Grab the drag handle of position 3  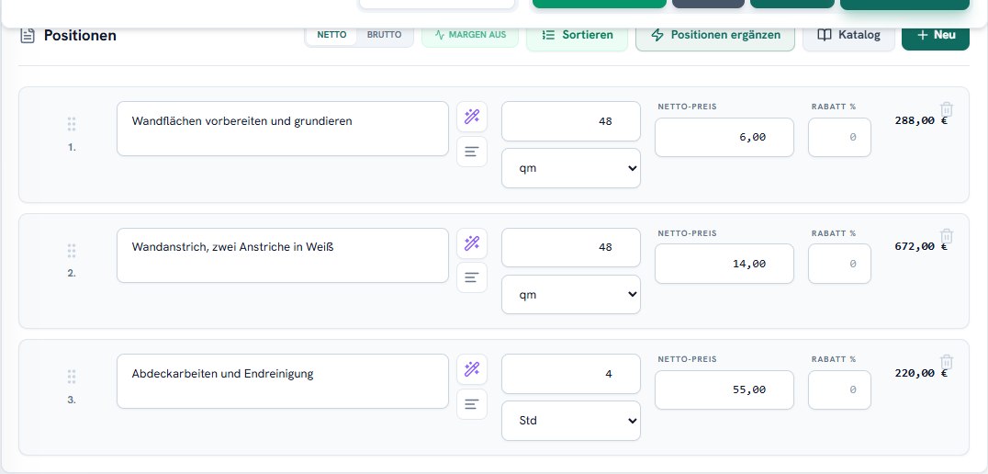[72, 377]
